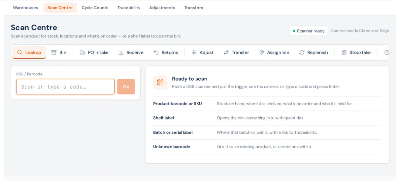Select the Lookup mode label

(33, 53)
